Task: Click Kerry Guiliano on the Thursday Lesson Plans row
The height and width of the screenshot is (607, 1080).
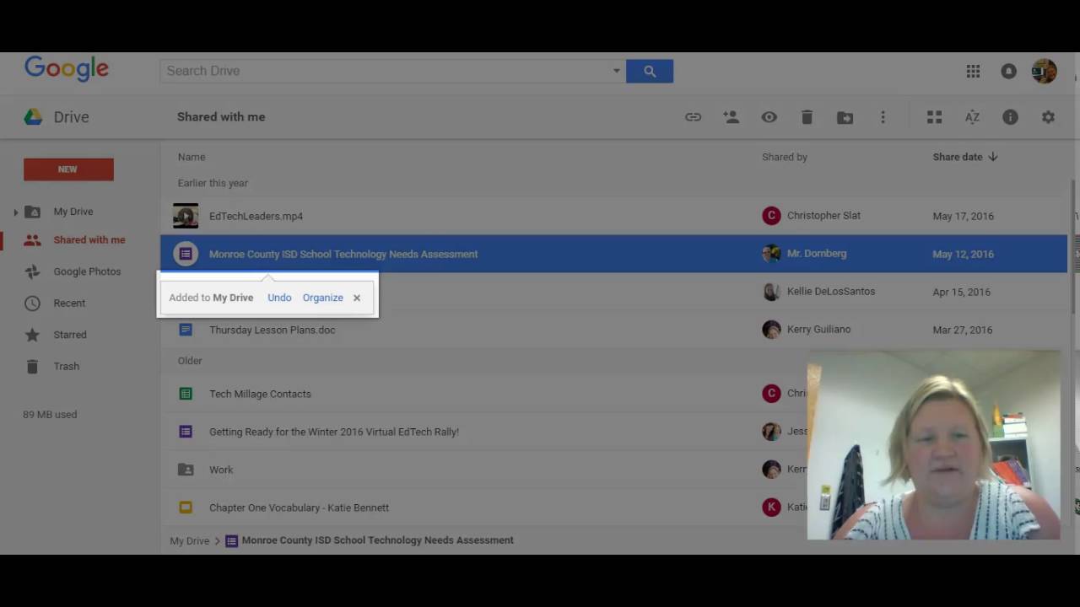Action: [818, 330]
